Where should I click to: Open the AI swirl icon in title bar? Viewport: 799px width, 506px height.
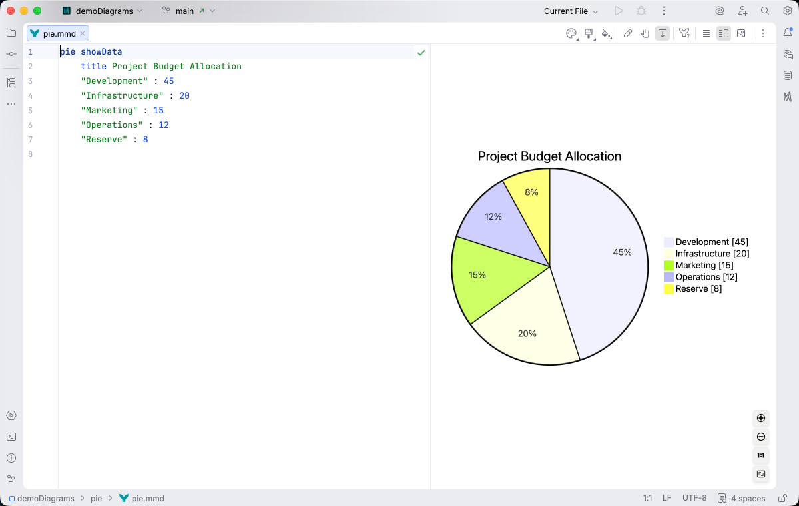coord(720,11)
